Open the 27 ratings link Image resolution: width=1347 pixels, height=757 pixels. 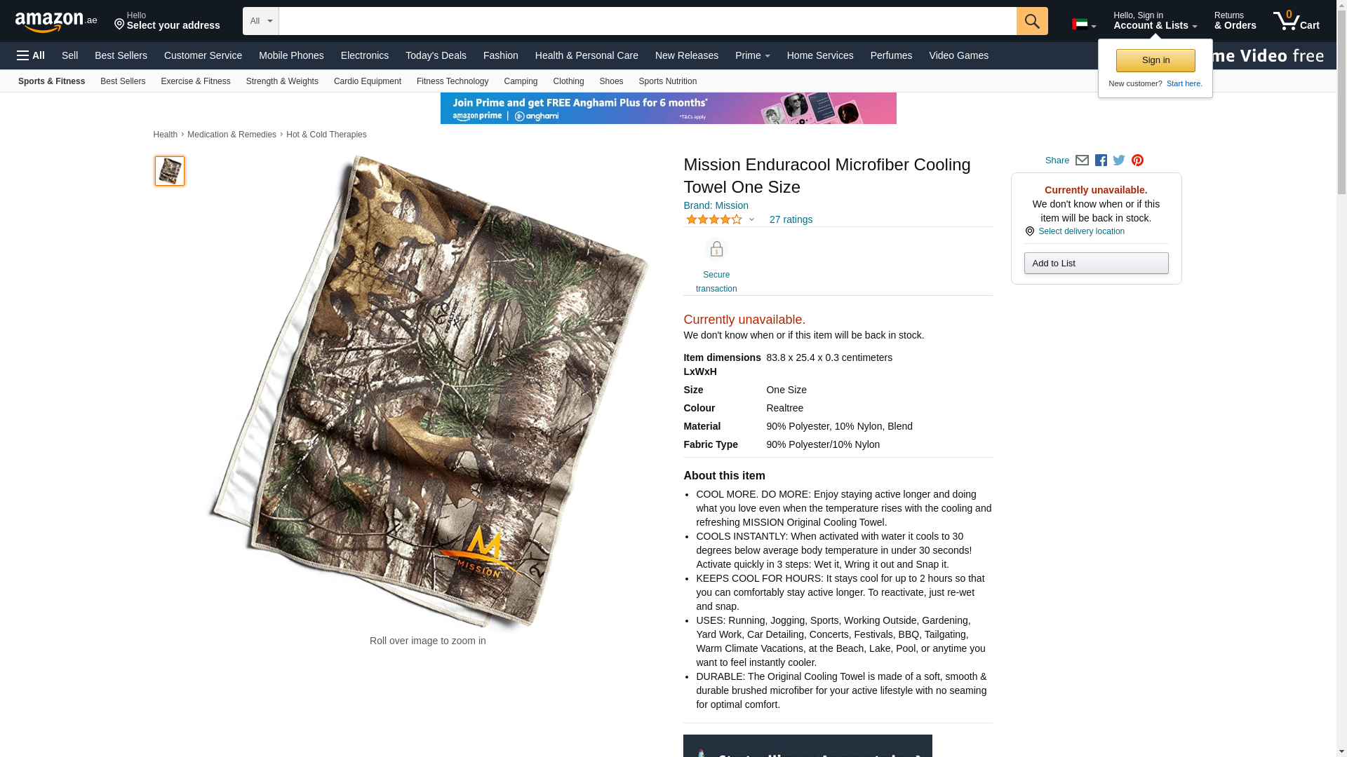791,219
